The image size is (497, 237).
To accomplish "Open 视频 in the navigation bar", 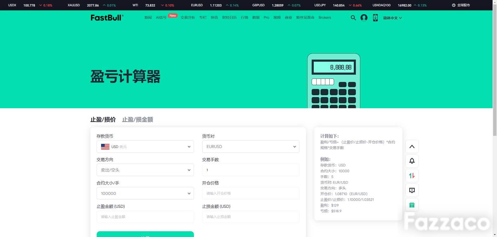I will (277, 17).
